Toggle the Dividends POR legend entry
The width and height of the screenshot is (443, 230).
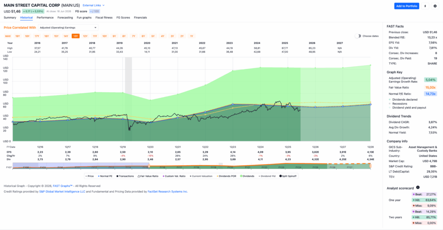pos(226,176)
